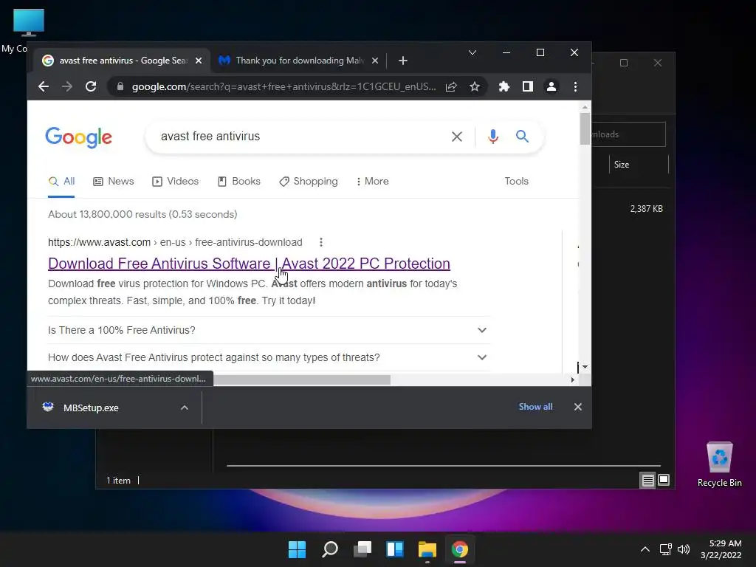Image resolution: width=756 pixels, height=567 pixels.
Task: Open MBSetup.exe download options chevron
Action: click(184, 408)
